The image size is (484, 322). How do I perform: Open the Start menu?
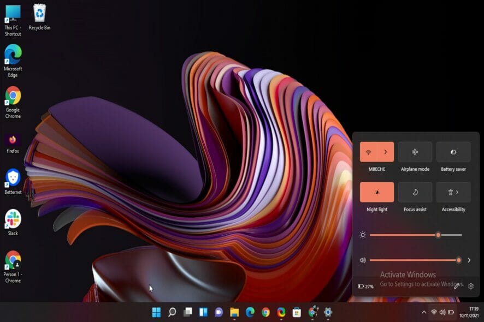[158, 313]
